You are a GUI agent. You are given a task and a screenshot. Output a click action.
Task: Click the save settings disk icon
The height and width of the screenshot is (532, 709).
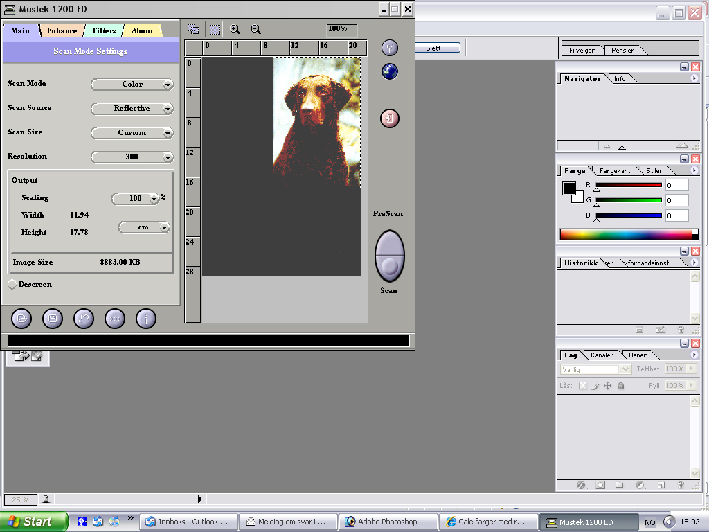(x=53, y=319)
